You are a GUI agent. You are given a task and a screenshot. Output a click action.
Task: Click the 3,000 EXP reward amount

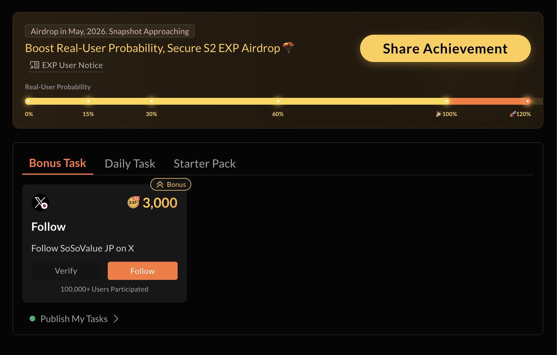160,202
